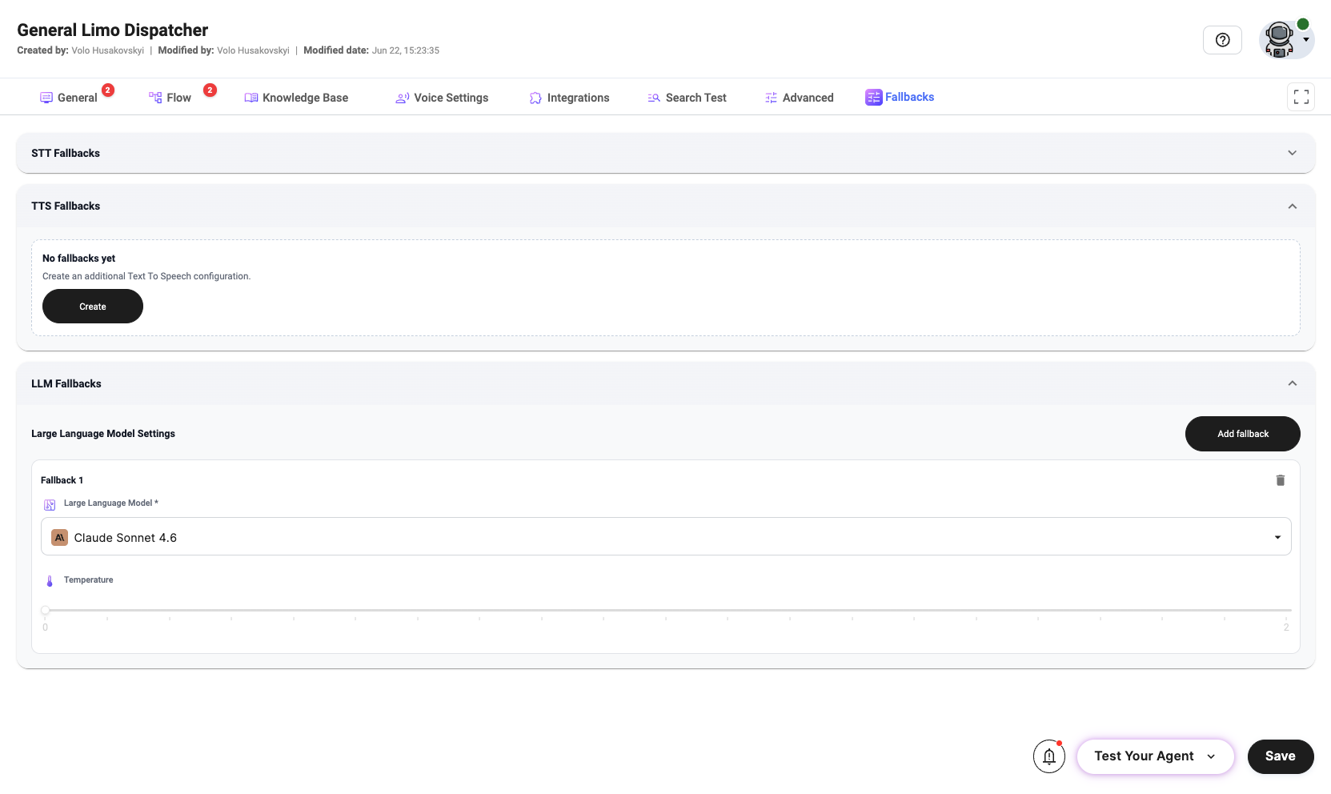The image size is (1331, 794).
Task: Click the red badge on General tab
Action: (x=108, y=90)
